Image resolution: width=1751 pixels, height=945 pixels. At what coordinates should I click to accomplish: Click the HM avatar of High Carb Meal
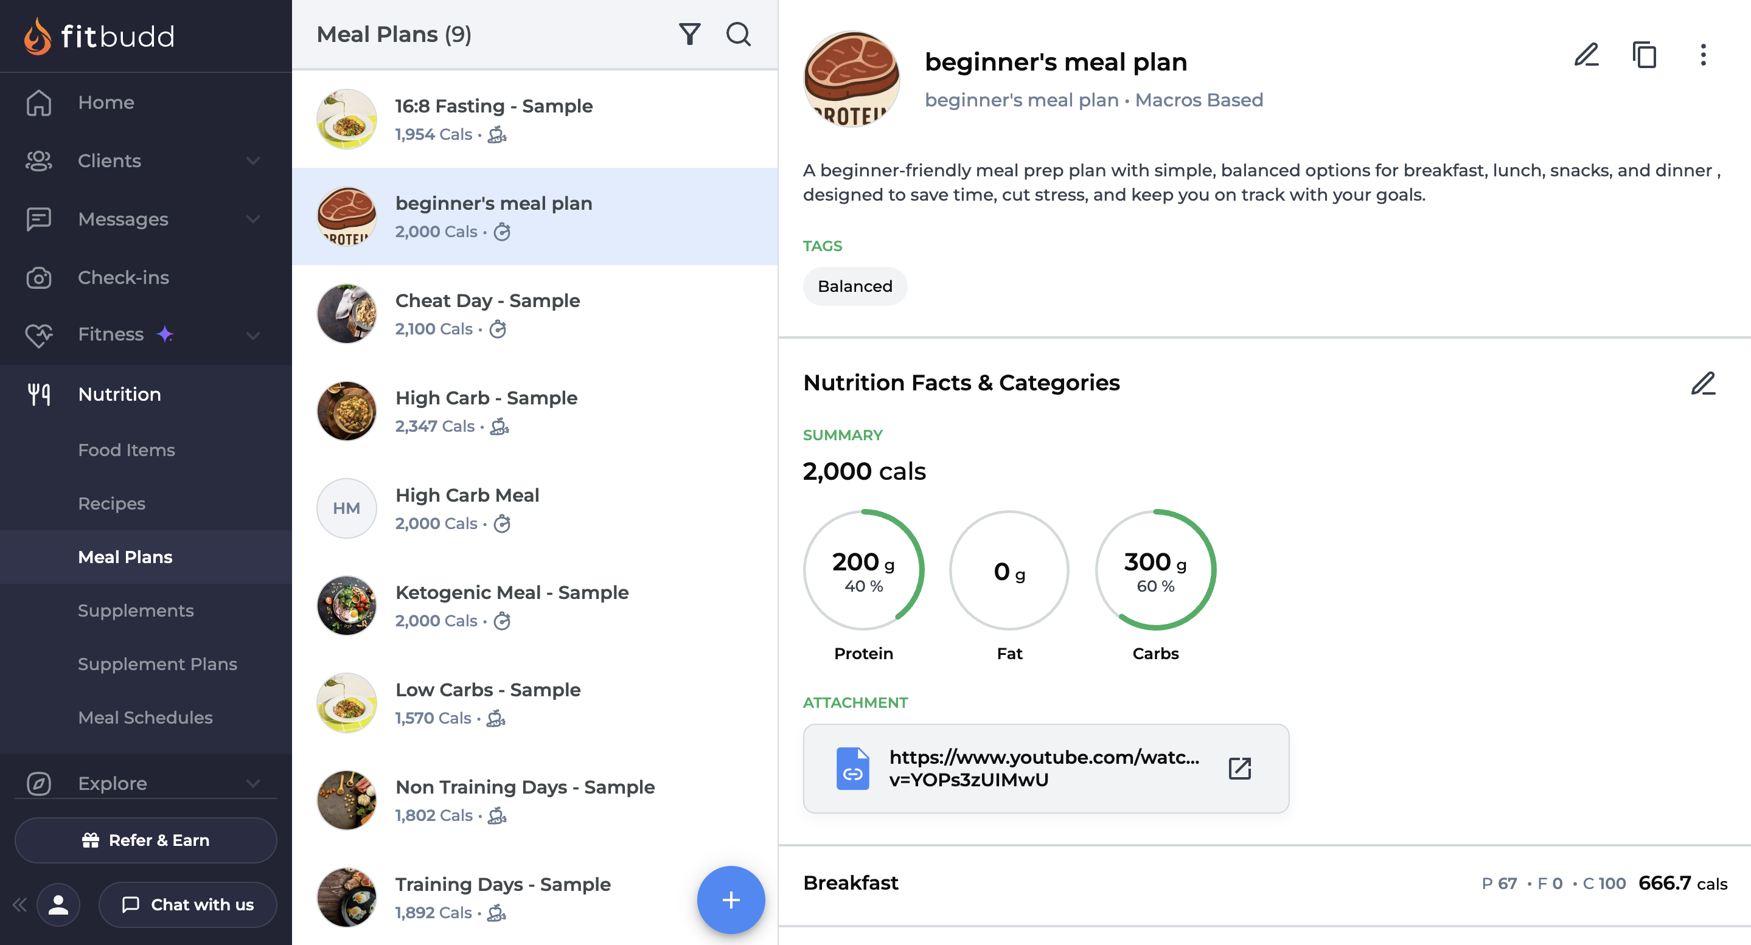tap(347, 508)
